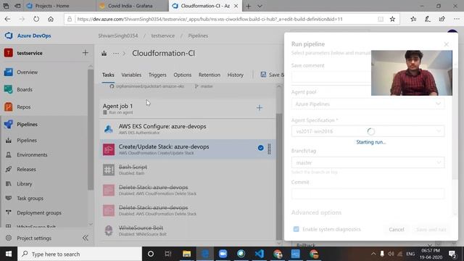The image size is (464, 261).
Task: Toggle the Create/Update Stack selected checkmark
Action: [x=260, y=148]
